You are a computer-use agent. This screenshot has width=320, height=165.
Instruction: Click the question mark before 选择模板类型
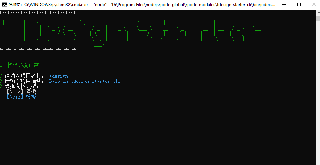coord(1,86)
